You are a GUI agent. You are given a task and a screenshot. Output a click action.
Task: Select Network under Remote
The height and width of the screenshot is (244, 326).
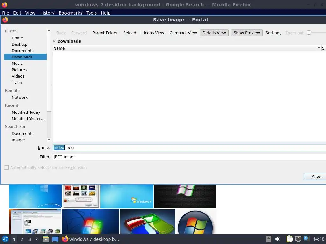25,97
